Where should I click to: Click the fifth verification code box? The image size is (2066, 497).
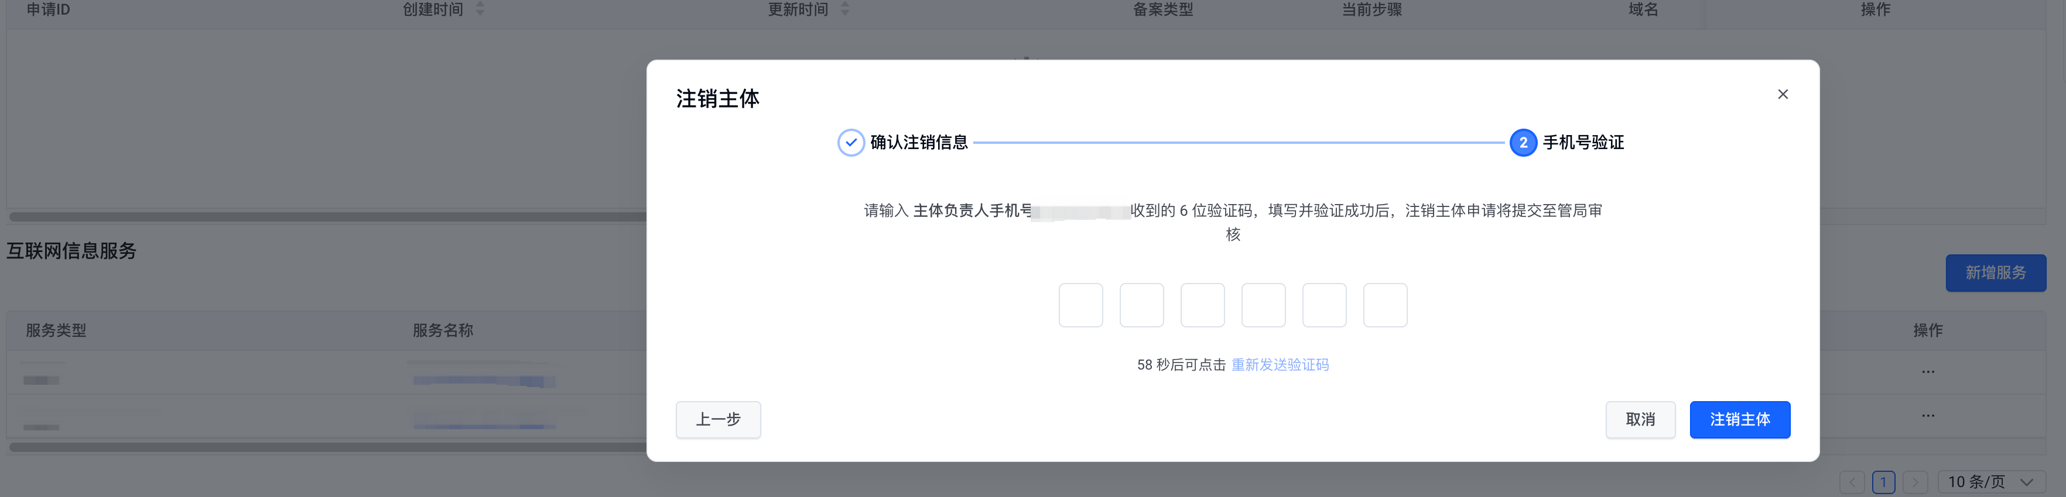(1324, 305)
